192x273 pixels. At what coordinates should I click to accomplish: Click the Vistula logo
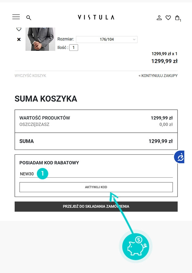[96, 17]
